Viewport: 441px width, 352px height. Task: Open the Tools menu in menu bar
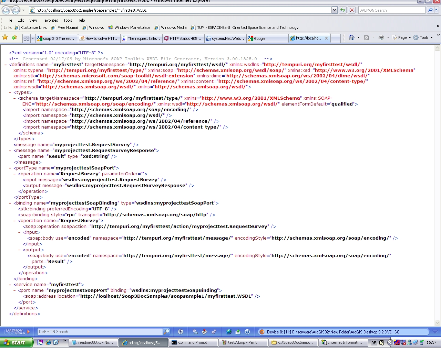pyautogui.click(x=68, y=20)
